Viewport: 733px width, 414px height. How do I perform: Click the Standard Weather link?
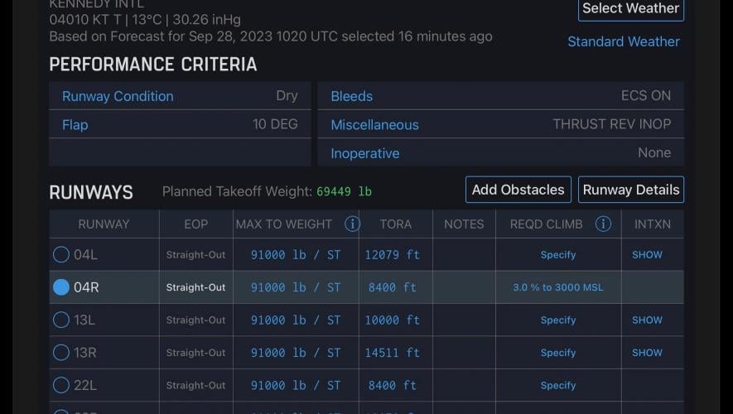(x=623, y=41)
